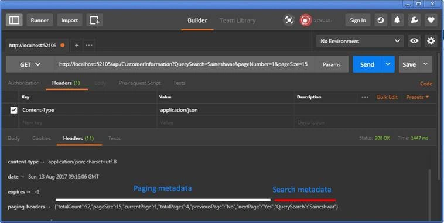Toggle the sidebar panel icon
The image size is (444, 223).
[x=14, y=20]
